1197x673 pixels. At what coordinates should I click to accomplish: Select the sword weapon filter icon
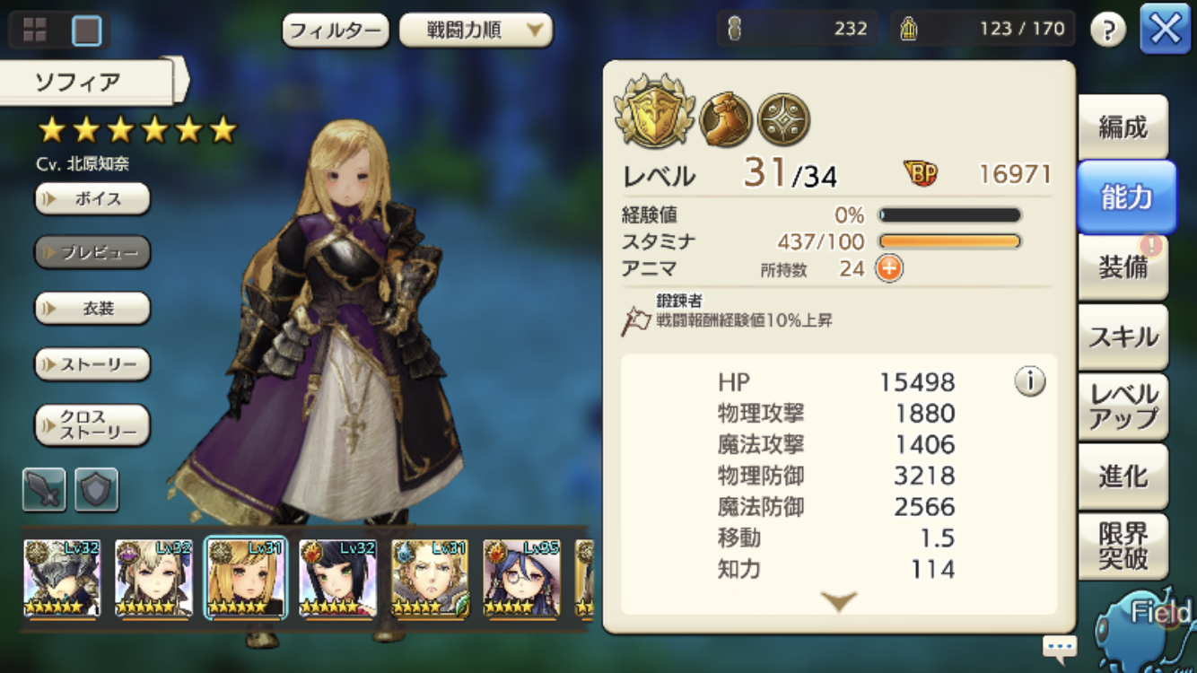44,490
